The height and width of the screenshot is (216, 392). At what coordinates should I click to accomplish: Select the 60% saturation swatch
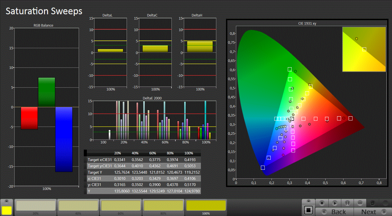121,206
